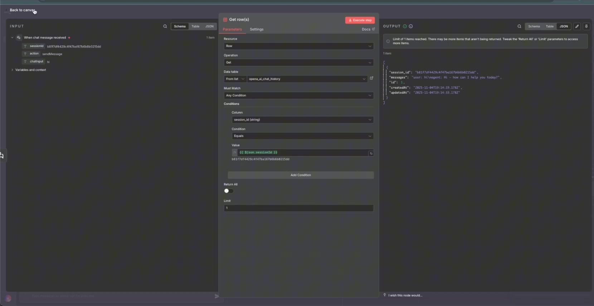Click the 1 item label in input panel
Image resolution: width=594 pixels, height=306 pixels.
(x=210, y=38)
